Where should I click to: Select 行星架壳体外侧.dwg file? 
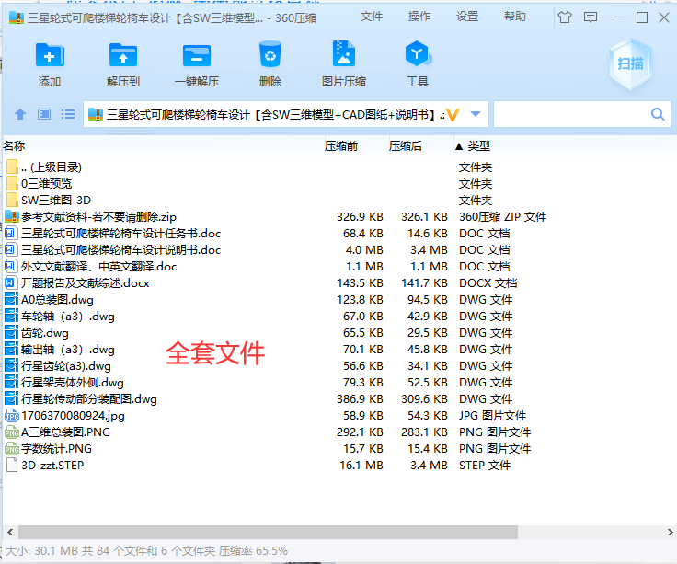[x=73, y=382]
